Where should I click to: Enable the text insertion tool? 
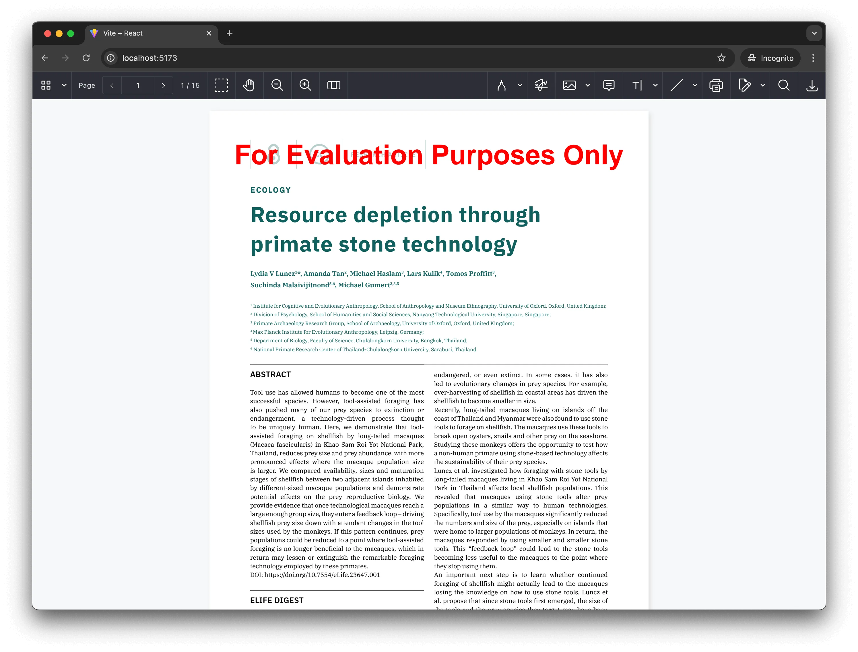637,85
